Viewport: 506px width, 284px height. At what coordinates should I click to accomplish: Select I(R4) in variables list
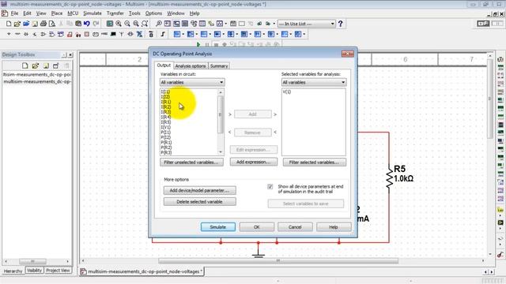(166, 118)
